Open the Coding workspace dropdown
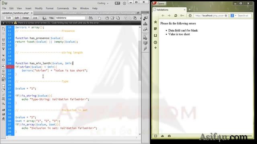The width and height of the screenshot is (257, 144). [x=103, y=3]
